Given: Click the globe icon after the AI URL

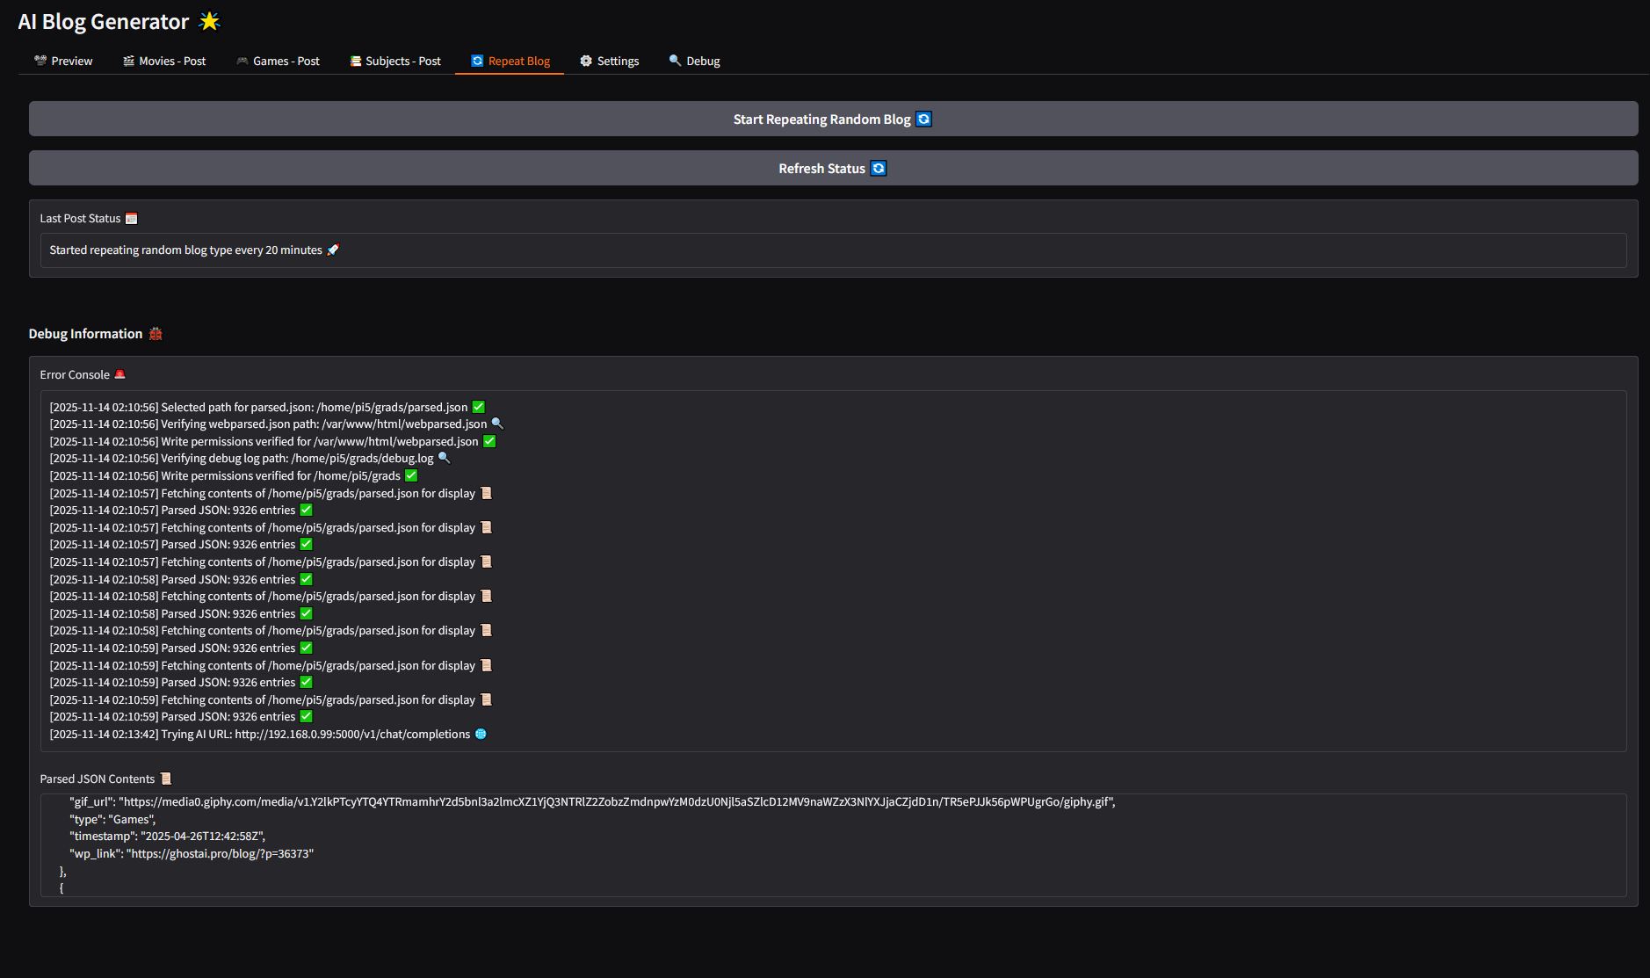Looking at the screenshot, I should click(481, 735).
